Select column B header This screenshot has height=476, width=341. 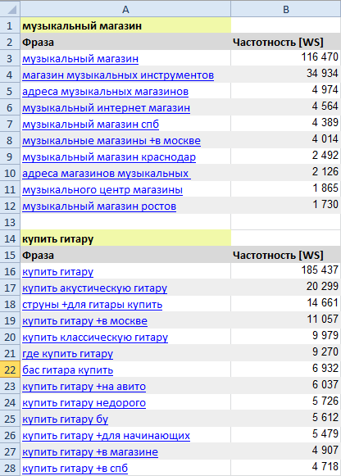[286, 9]
